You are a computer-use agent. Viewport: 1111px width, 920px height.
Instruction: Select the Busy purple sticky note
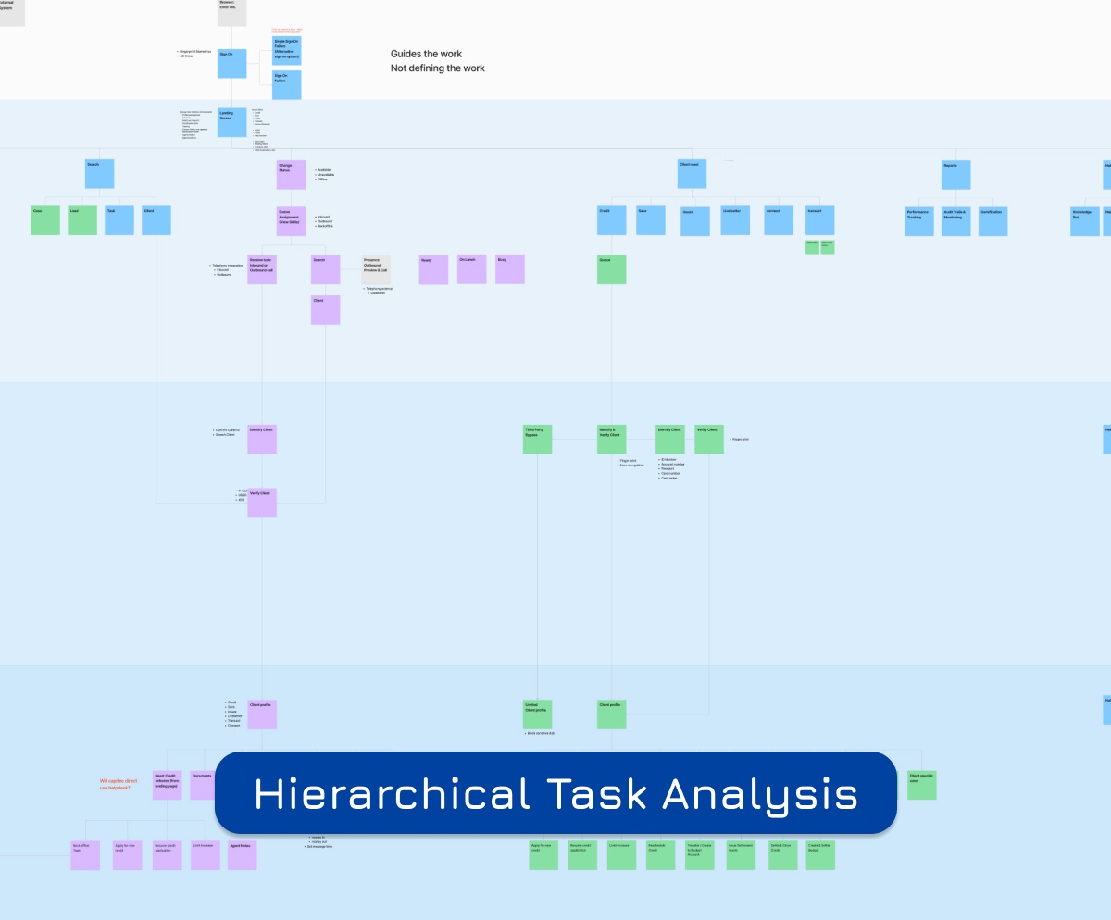(x=509, y=268)
